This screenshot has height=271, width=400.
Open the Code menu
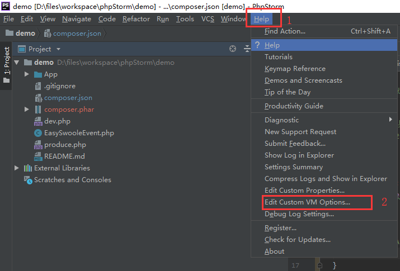[107, 19]
